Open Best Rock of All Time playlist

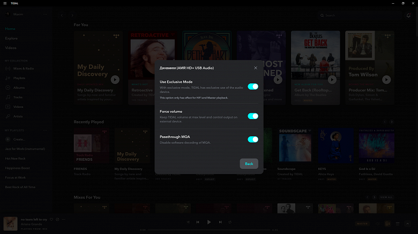click(x=20, y=187)
